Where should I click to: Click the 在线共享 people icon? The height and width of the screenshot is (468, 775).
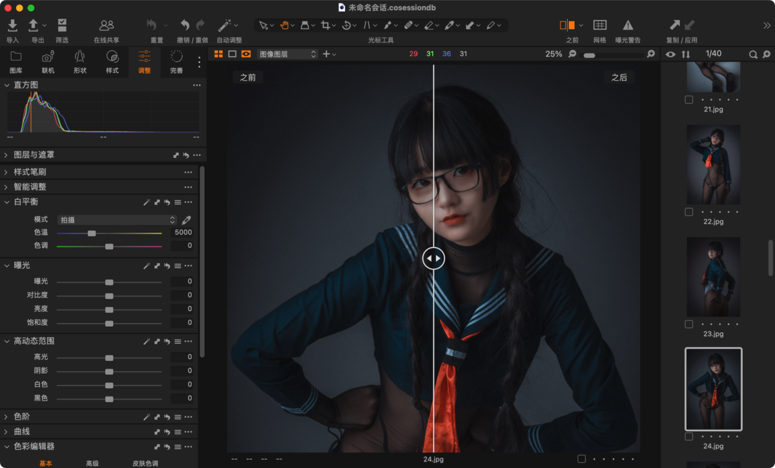[x=107, y=25]
